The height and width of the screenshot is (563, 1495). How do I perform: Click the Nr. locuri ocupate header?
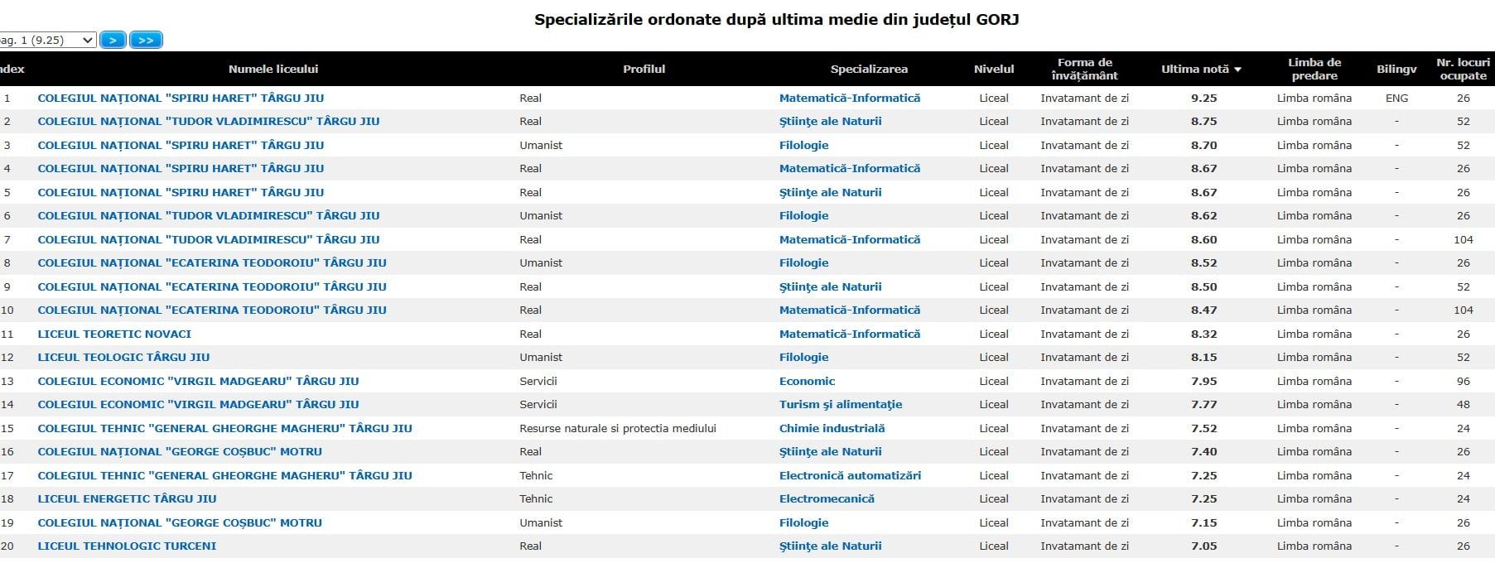[1463, 69]
